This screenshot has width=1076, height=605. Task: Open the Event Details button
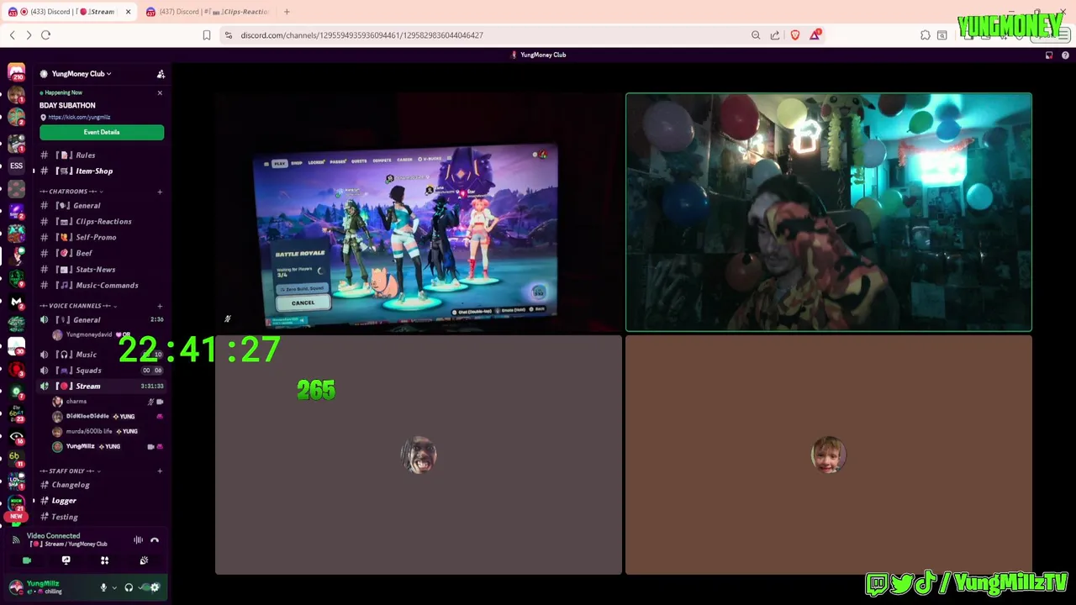pos(102,132)
